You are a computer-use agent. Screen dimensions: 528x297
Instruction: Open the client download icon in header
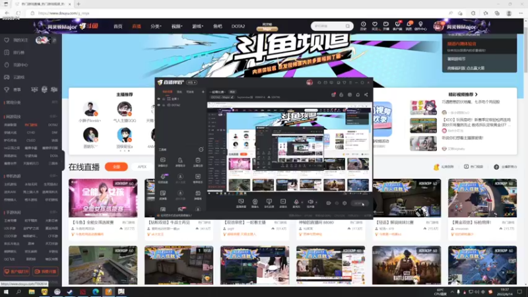click(x=397, y=24)
